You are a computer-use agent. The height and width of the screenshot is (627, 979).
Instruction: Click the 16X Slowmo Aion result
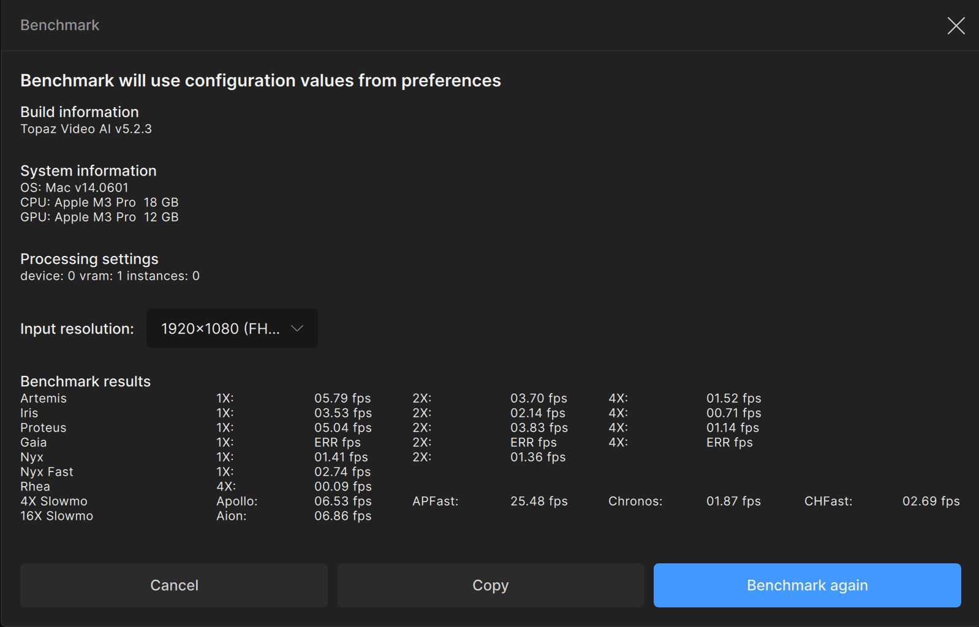click(343, 516)
